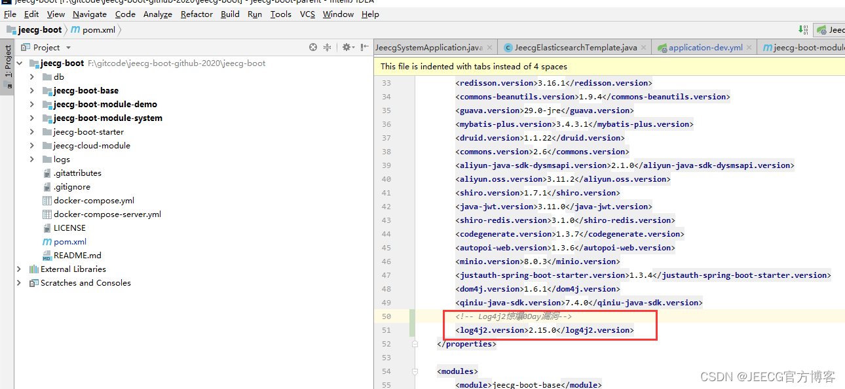The width and height of the screenshot is (845, 389).
Task: Click the Maven icon of pom.xml in tree
Action: point(47,242)
